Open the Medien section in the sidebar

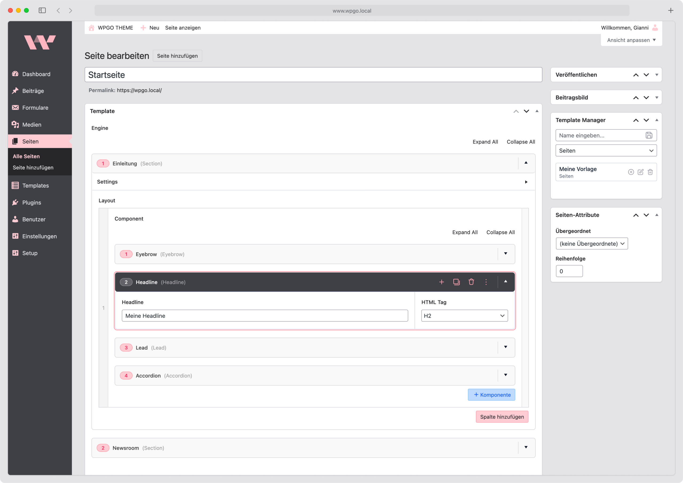pyautogui.click(x=31, y=124)
